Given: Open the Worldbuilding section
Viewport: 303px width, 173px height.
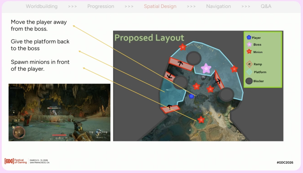Looking at the screenshot, I should 42,6.
